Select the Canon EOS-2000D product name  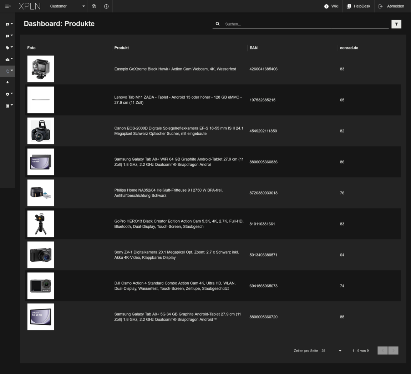pyautogui.click(x=179, y=131)
